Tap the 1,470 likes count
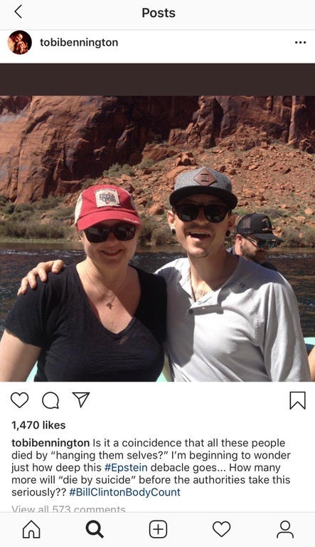This screenshot has height=547, width=315. [x=38, y=425]
